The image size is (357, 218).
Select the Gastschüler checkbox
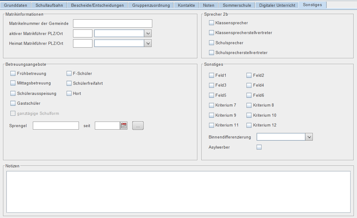pos(13,103)
